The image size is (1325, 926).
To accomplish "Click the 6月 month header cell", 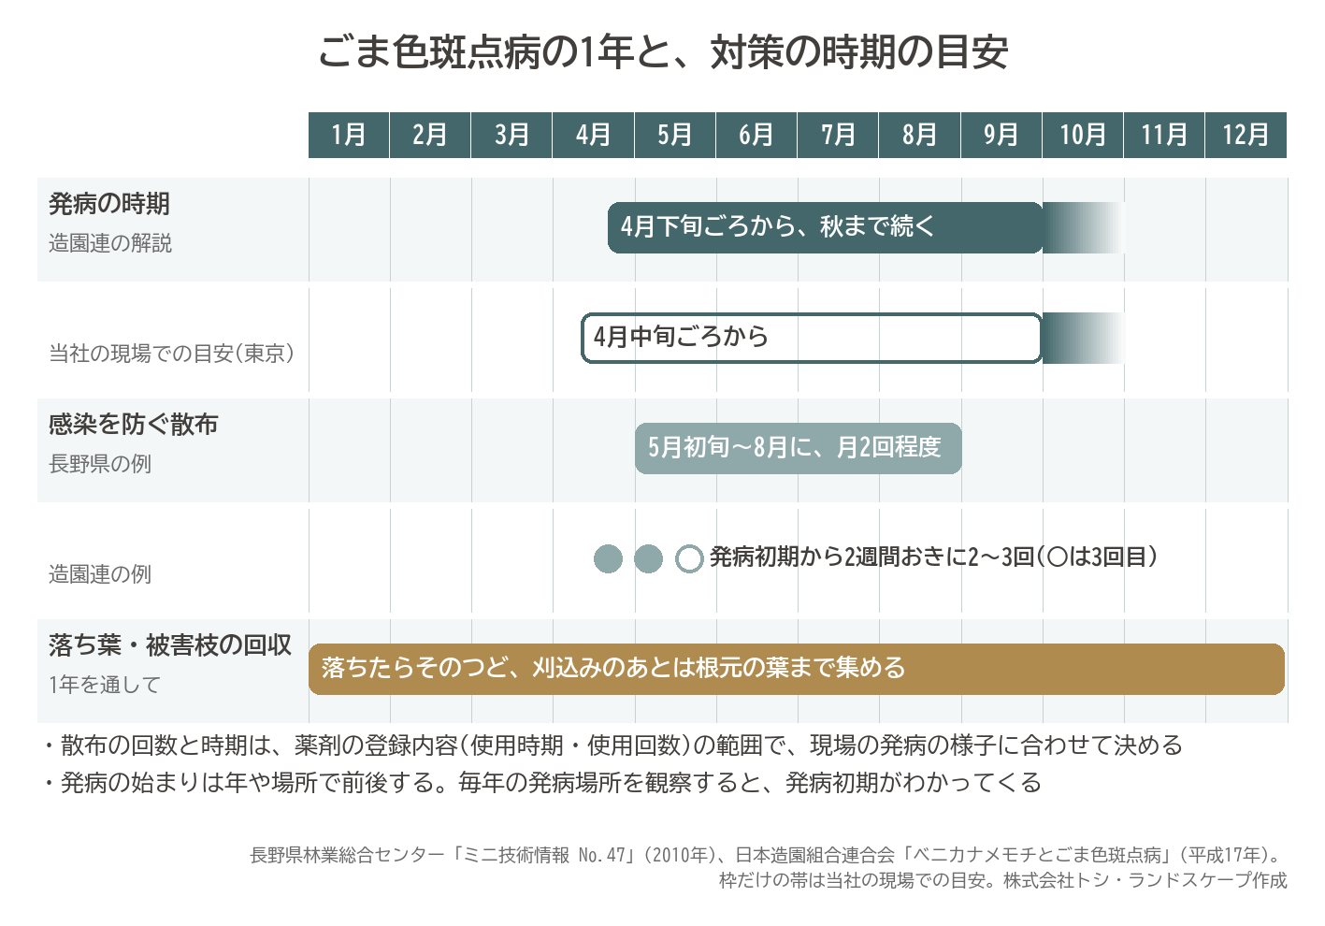I will click(756, 135).
